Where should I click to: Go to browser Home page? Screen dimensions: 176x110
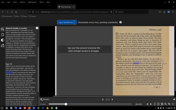(16, 12)
